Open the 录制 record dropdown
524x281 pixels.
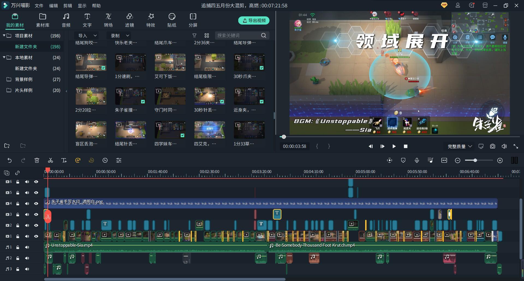point(120,35)
